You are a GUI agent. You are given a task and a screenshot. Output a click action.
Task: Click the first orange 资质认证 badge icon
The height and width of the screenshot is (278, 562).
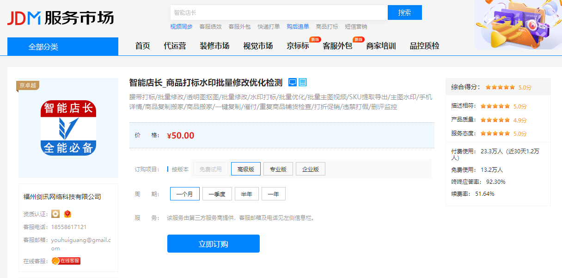[x=56, y=214]
